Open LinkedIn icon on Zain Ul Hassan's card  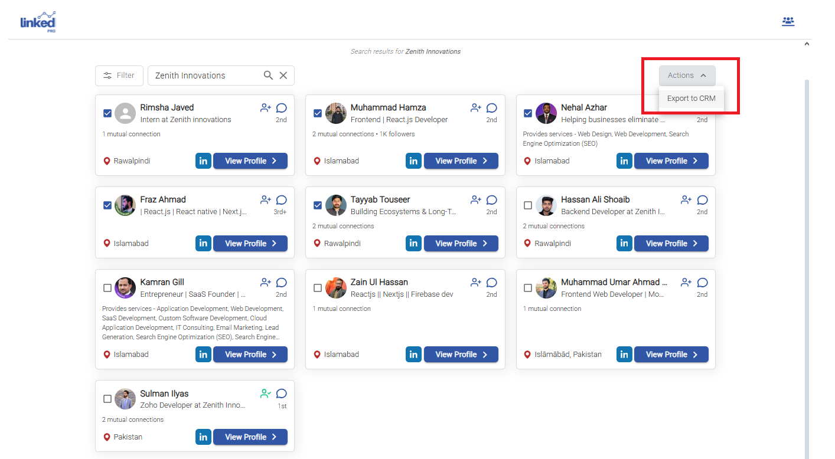(x=413, y=354)
